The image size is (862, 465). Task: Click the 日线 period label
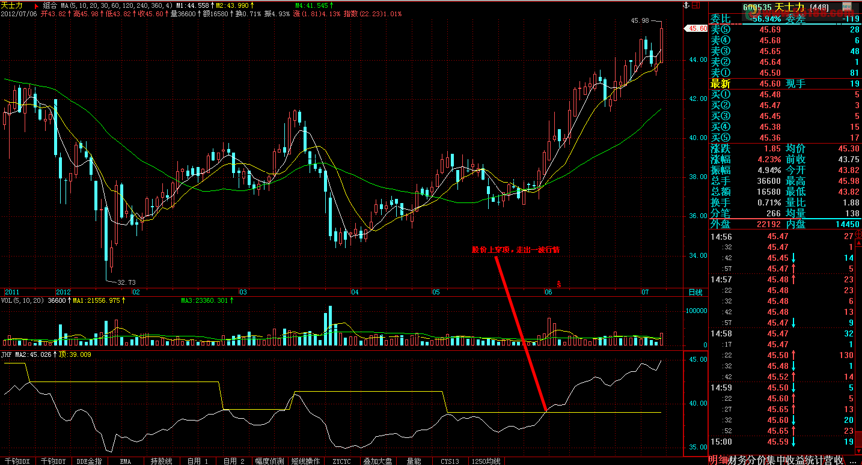pos(694,293)
